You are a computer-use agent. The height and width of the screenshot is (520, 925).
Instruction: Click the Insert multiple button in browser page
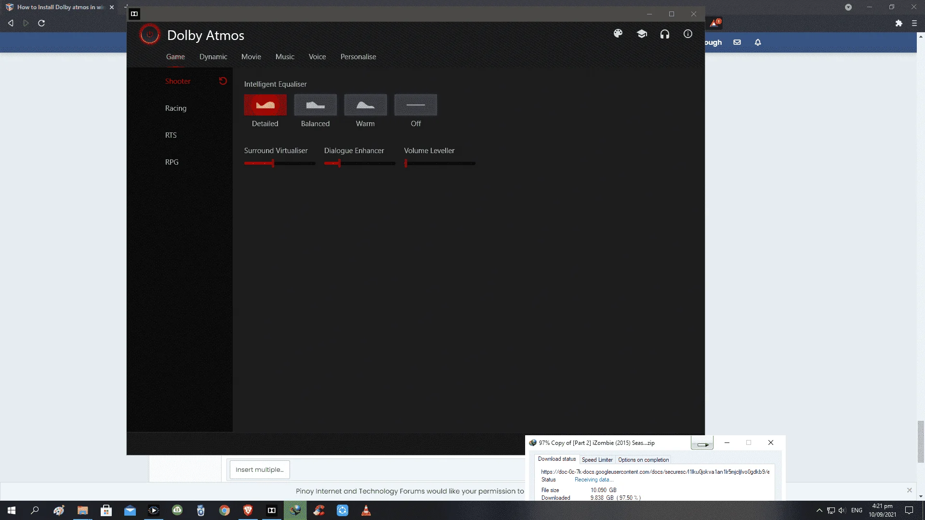point(260,469)
